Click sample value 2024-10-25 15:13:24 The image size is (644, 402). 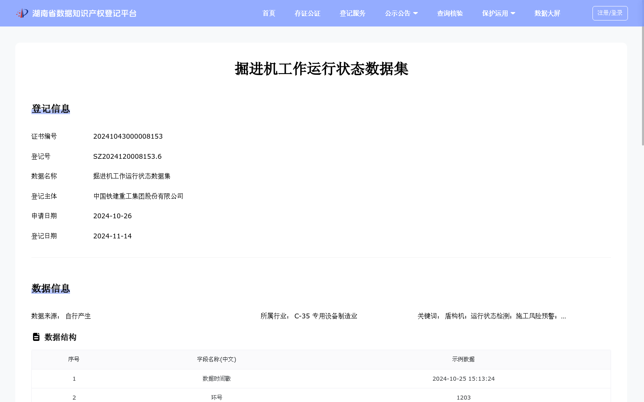(464, 379)
